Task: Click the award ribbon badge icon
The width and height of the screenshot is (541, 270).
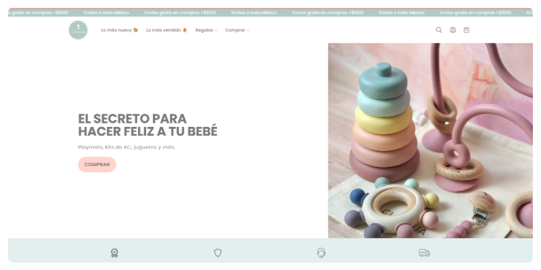Action: [x=114, y=252]
